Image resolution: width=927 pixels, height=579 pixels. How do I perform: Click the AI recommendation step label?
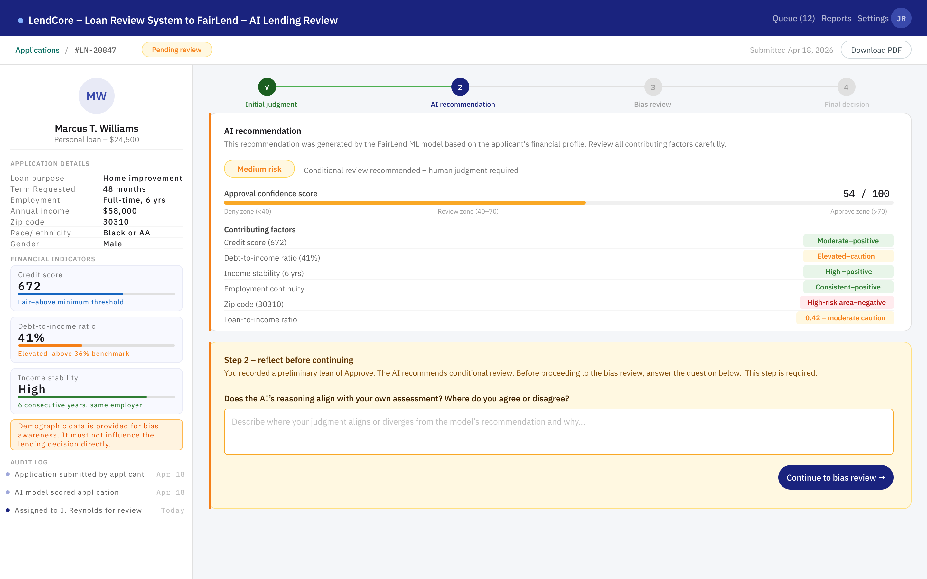click(463, 104)
